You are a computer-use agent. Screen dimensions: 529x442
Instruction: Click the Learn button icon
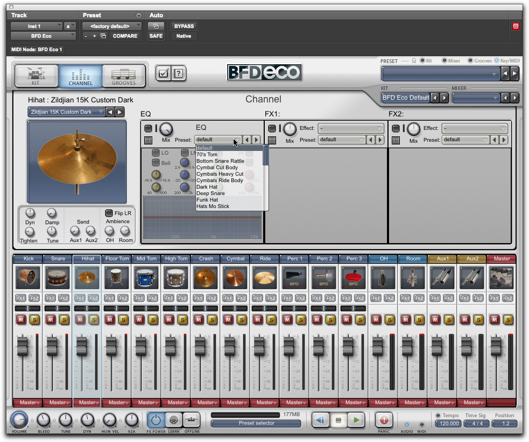point(174,420)
